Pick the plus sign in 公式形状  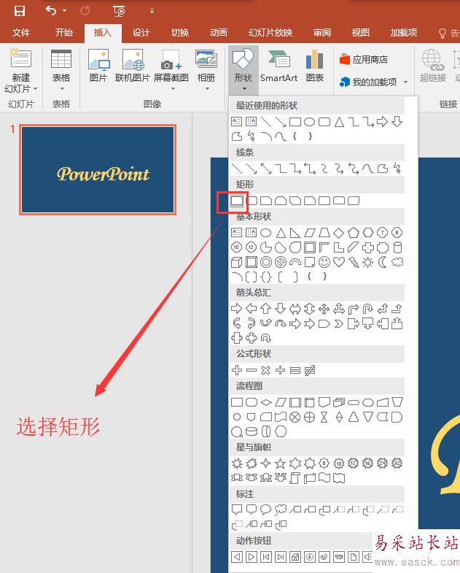click(237, 370)
